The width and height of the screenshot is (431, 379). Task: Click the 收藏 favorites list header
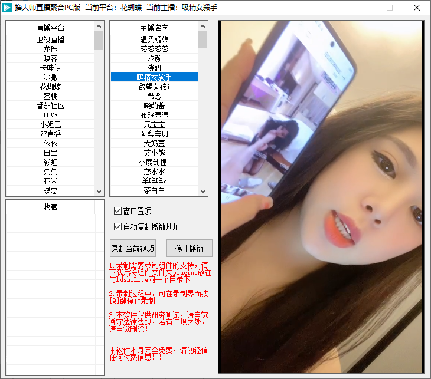[x=50, y=207]
